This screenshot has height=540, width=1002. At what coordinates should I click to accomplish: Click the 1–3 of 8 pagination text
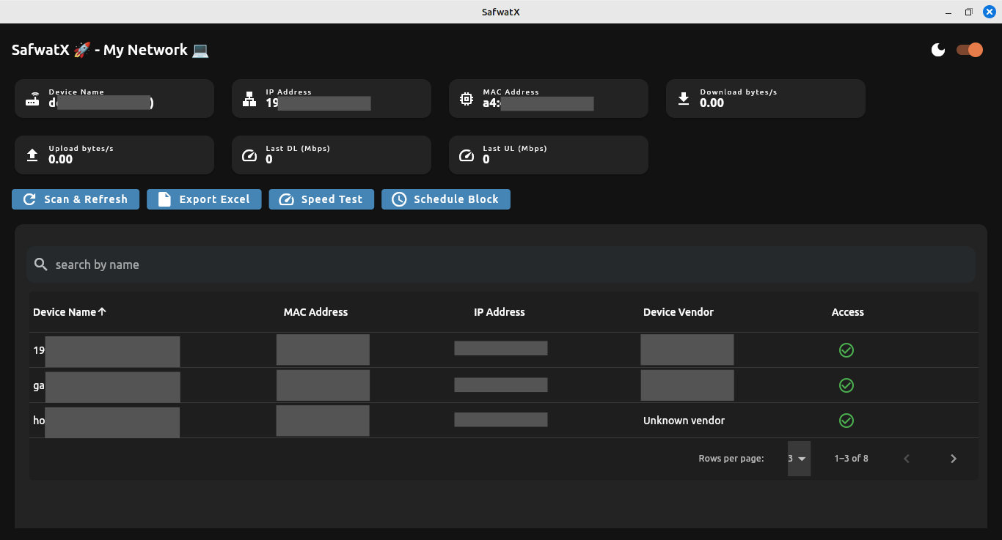pos(851,459)
